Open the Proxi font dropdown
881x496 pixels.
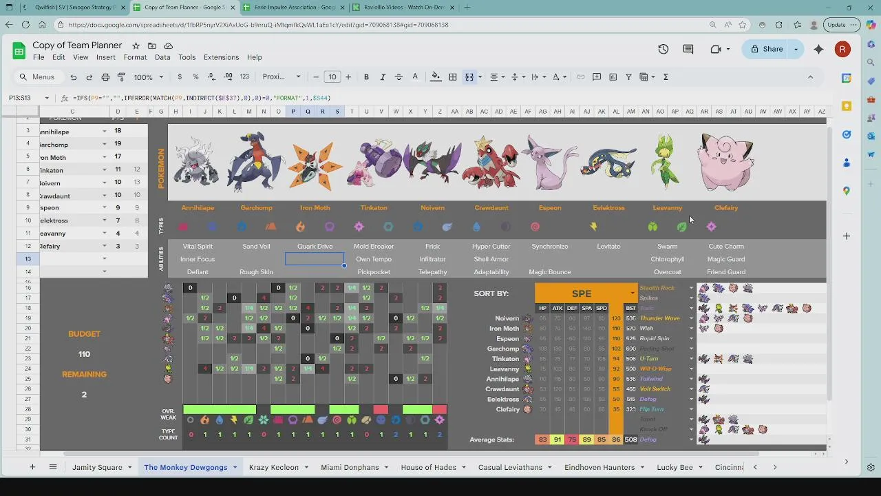tap(282, 77)
